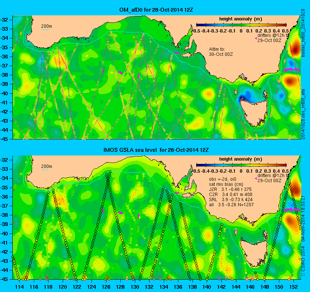Click the vertical 'CSIRO 2014 04-Nov-2014 18:33:27' stamp

click(x=303, y=235)
